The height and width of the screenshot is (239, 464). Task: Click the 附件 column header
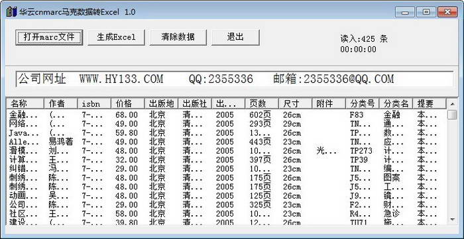click(329, 104)
